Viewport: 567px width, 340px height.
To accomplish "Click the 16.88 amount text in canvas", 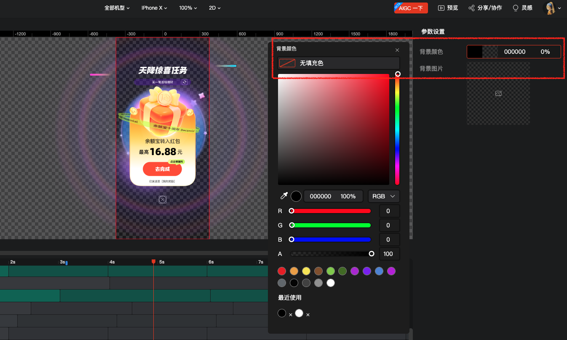I will coord(163,152).
